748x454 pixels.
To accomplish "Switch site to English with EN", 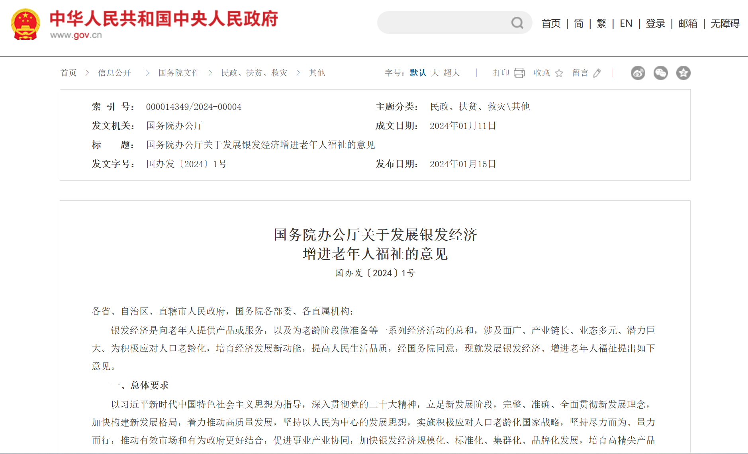I will (626, 23).
